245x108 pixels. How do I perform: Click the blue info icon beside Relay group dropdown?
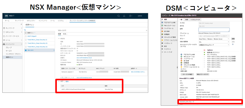pyautogui.click(x=233, y=44)
